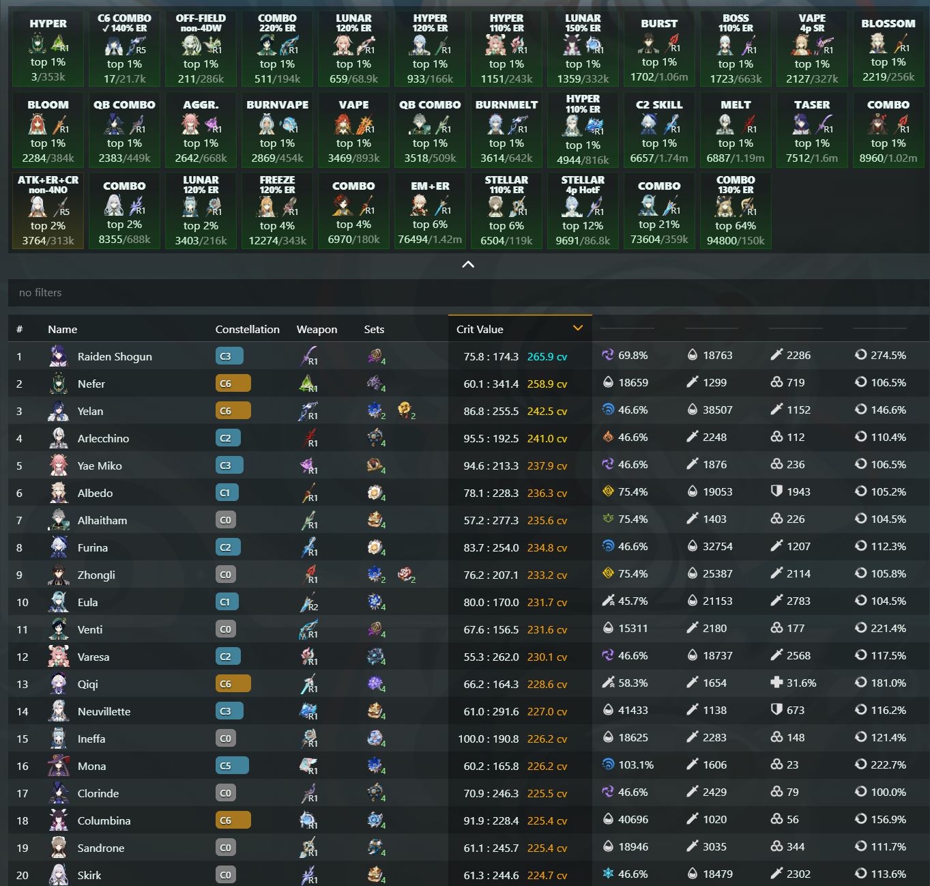Open the BURNMELT leaderboard card
930x886 pixels.
pos(506,130)
